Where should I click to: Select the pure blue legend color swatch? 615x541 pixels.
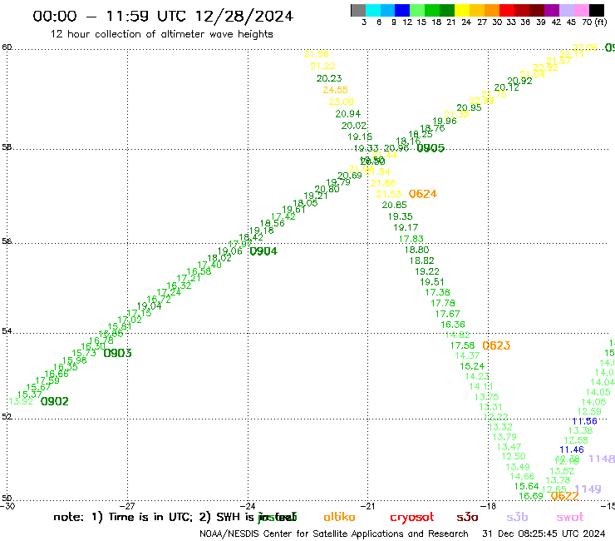[402, 10]
